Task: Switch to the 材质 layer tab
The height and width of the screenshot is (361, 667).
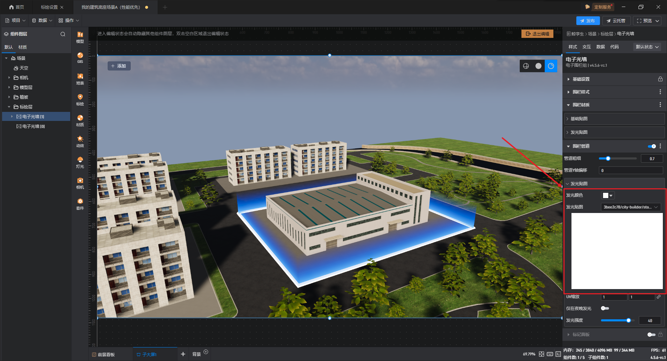Action: coord(23,47)
